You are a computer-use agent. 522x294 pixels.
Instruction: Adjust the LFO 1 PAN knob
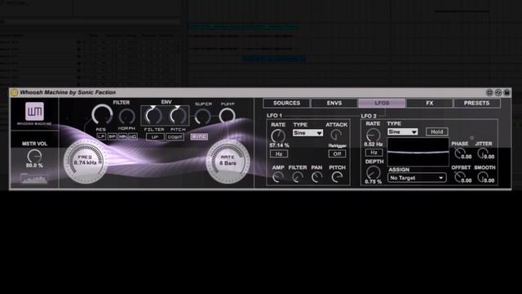tap(316, 177)
